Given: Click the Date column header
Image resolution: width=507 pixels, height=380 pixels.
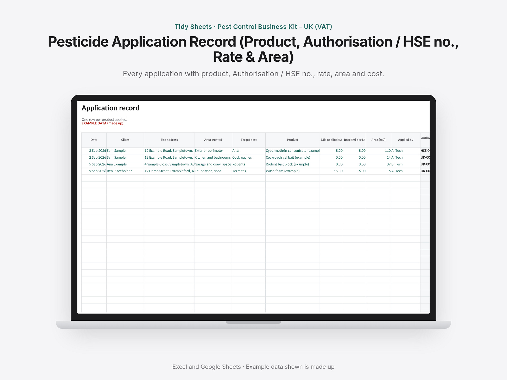Looking at the screenshot, I should (x=94, y=140).
